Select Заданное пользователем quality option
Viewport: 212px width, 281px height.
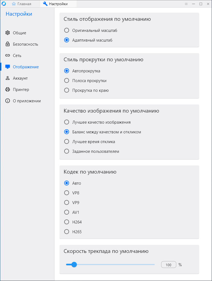click(x=67, y=151)
